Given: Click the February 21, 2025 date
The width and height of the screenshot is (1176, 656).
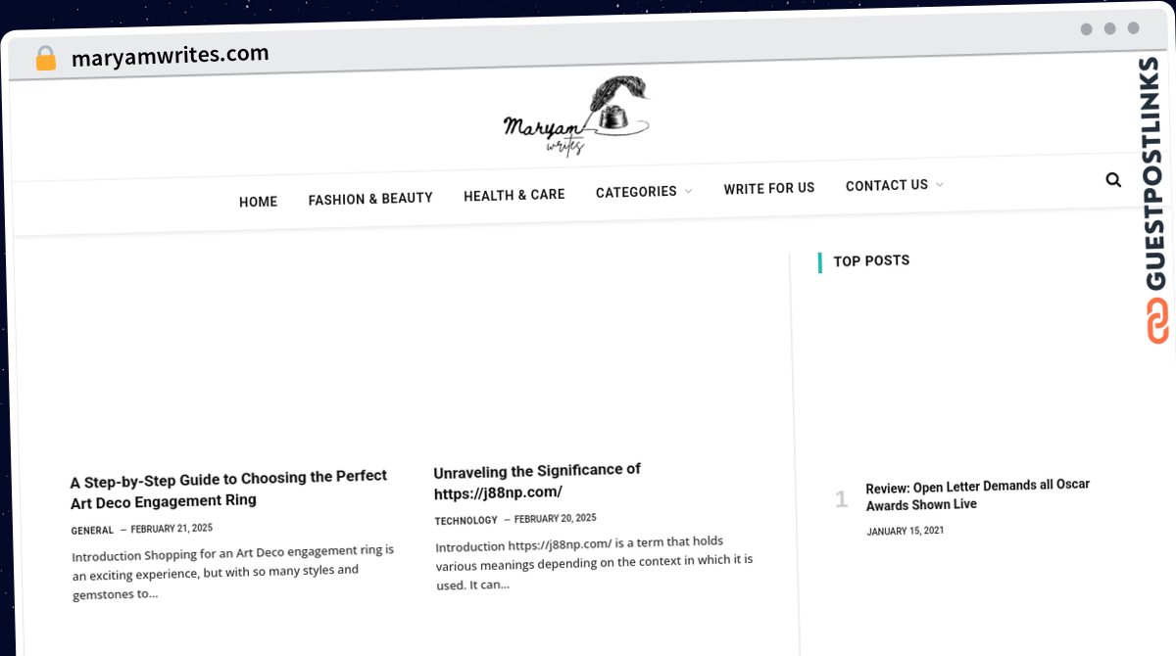Looking at the screenshot, I should 171,529.
